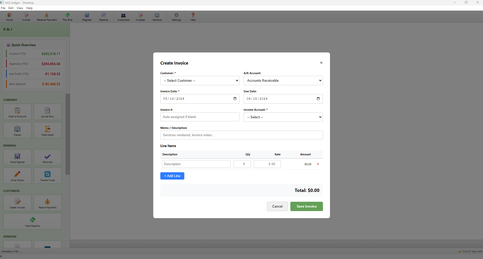Click the Invoices toolbar icon
This screenshot has width=483, height=259.
tap(140, 17)
